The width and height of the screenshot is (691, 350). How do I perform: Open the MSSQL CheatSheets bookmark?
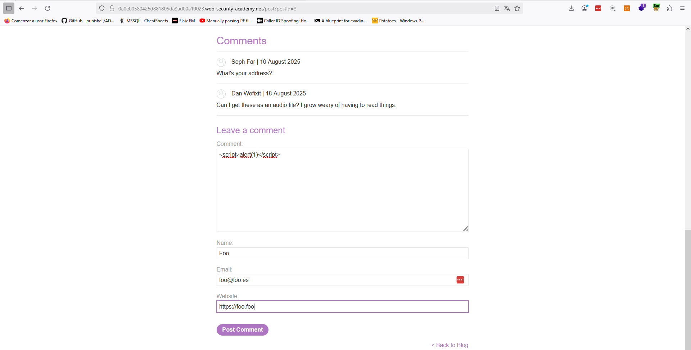point(144,21)
